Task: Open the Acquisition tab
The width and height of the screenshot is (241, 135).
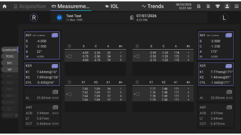Action: click(x=30, y=6)
